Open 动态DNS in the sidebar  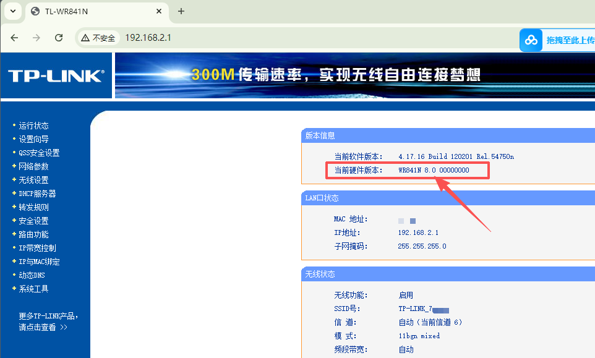pyautogui.click(x=32, y=275)
